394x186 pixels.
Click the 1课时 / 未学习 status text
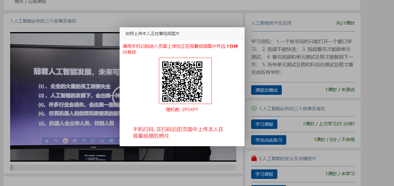pos(340,174)
